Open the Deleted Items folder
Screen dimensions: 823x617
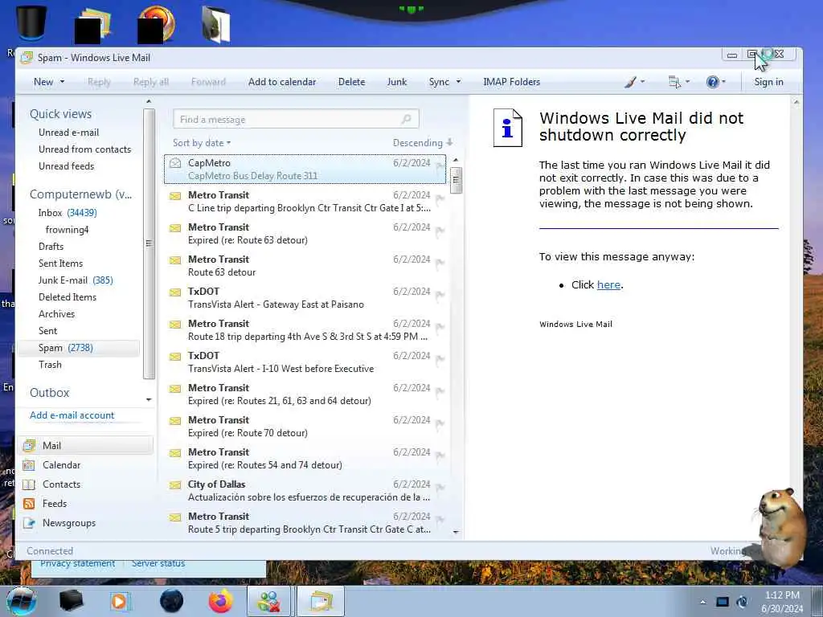[68, 297]
